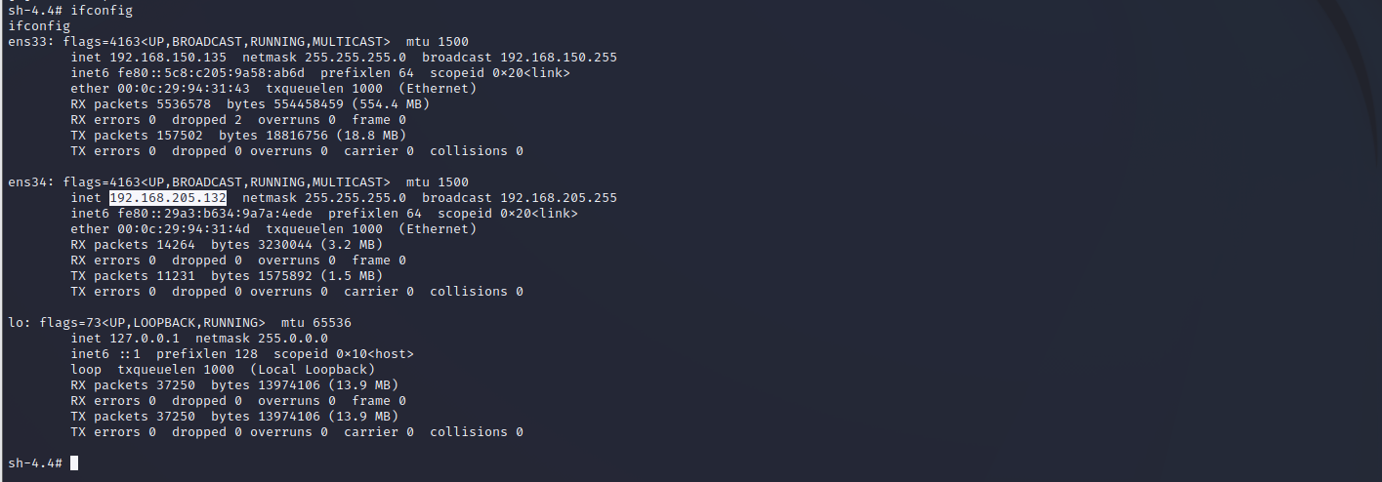Screen dimensions: 1382x482
Task: Click the (Local Loopback) text
Action: point(313,370)
